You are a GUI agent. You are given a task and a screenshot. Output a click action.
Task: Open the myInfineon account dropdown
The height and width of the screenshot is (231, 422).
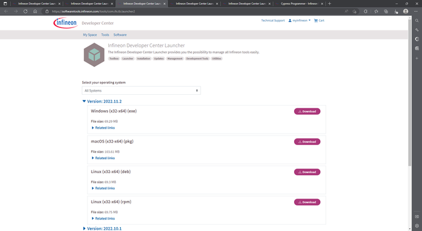tap(299, 20)
